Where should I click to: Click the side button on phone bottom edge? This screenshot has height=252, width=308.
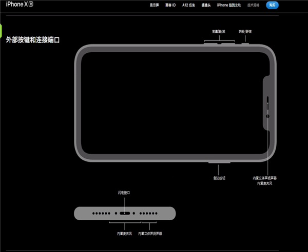[x=219, y=163]
